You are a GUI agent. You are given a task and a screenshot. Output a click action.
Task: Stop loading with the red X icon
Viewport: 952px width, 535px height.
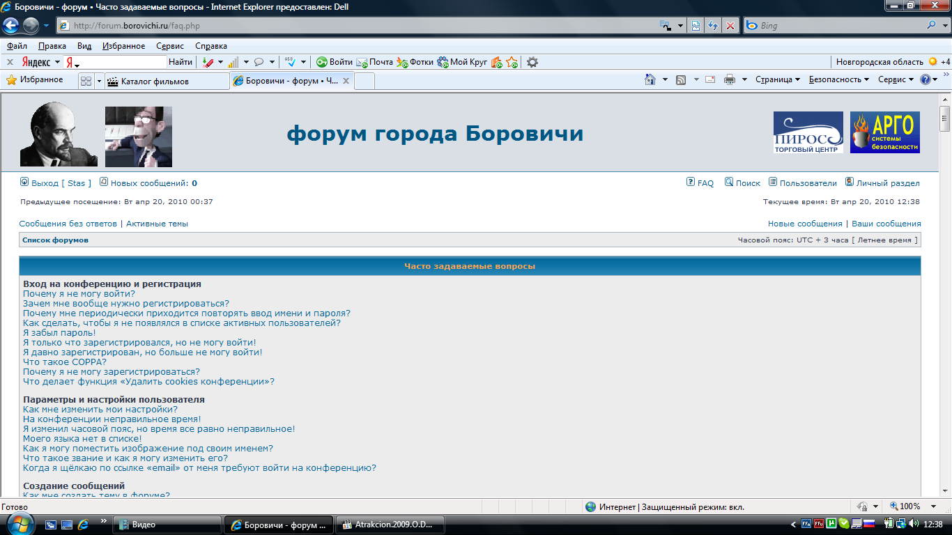730,26
